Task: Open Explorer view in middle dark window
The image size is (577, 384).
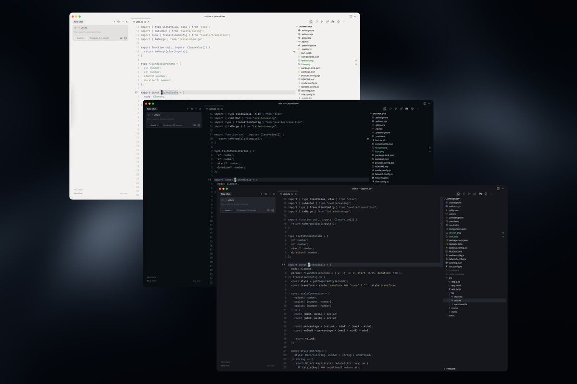Action: [385, 109]
